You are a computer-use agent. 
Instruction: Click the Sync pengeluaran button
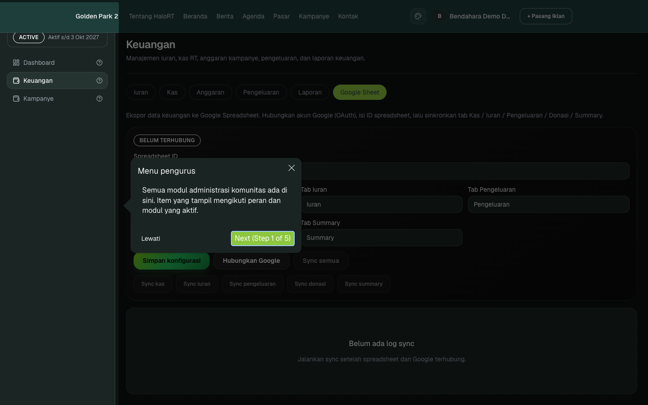click(x=252, y=284)
